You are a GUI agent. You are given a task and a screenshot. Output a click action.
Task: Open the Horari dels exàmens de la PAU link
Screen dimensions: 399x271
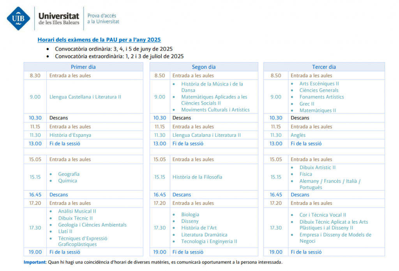click(x=99, y=40)
